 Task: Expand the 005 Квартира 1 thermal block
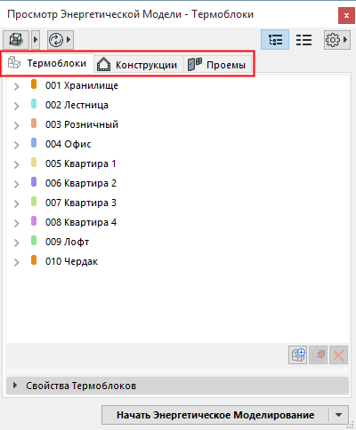coord(17,164)
